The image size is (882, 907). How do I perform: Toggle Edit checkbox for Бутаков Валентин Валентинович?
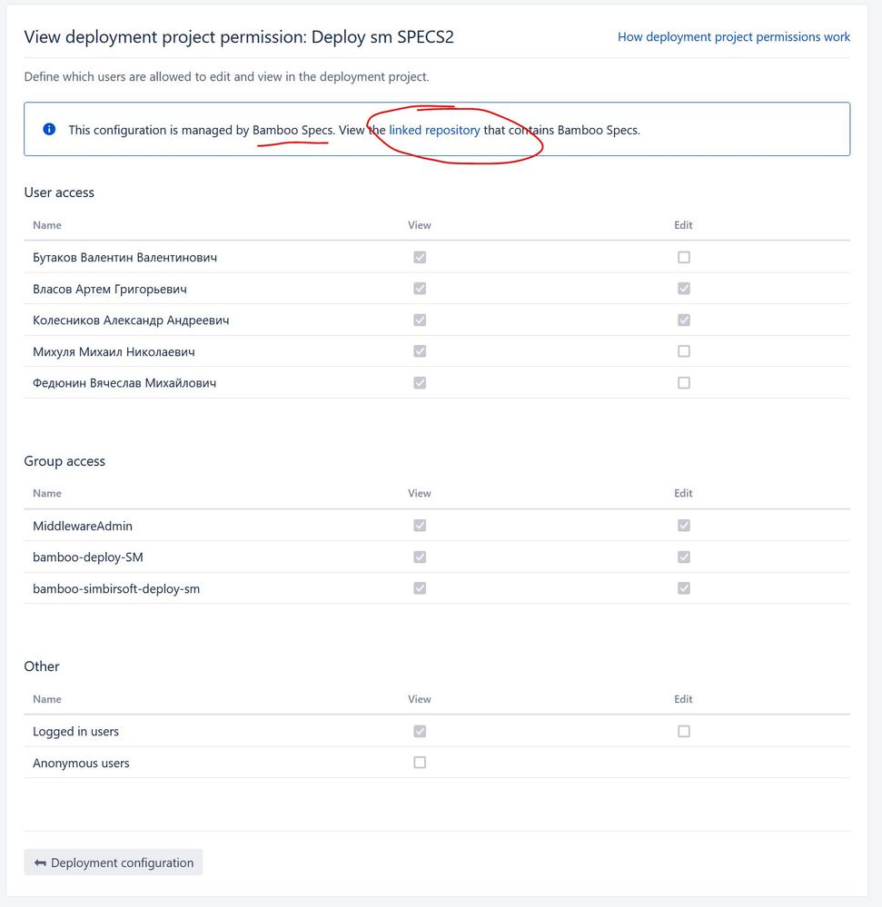[x=683, y=257]
